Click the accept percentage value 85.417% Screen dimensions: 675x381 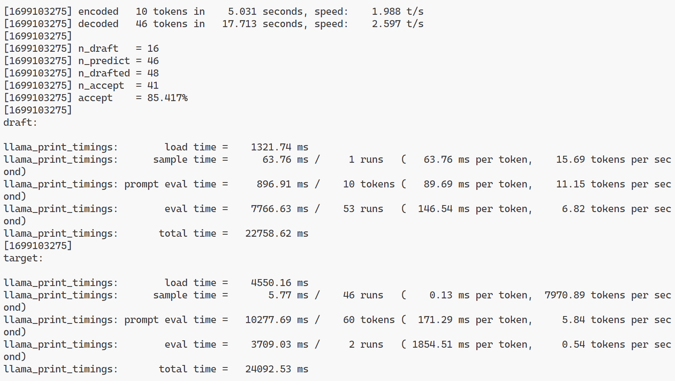[x=167, y=98]
